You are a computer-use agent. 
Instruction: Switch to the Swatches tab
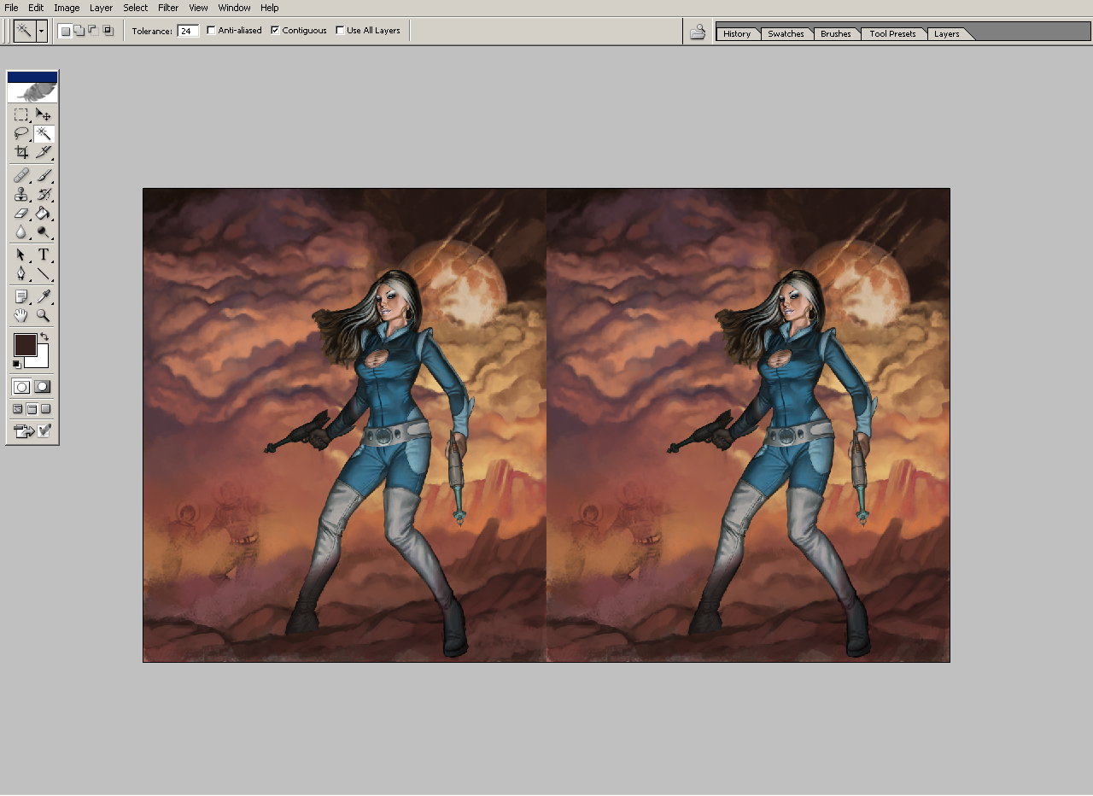point(786,34)
